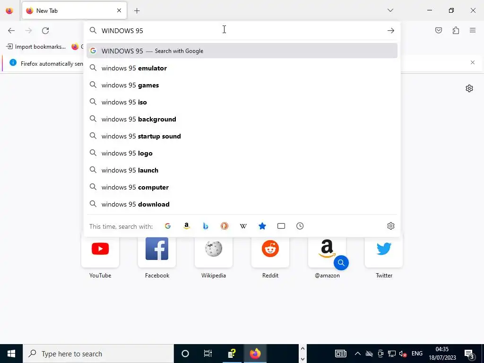Expand the list all tabs chevron
Viewport: 484px width, 363px height.
pyautogui.click(x=390, y=10)
